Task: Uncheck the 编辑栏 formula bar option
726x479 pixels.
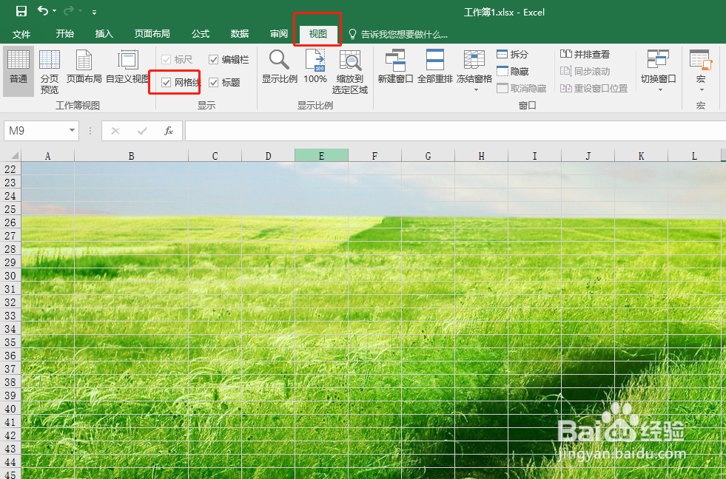Action: click(213, 59)
